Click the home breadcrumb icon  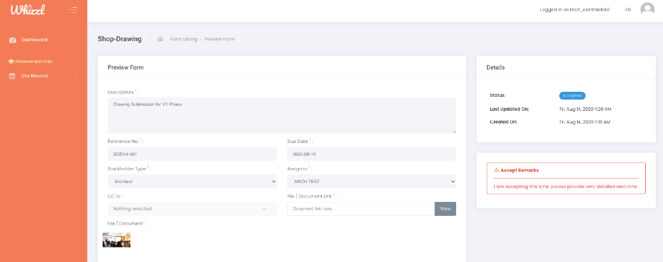pyautogui.click(x=160, y=39)
